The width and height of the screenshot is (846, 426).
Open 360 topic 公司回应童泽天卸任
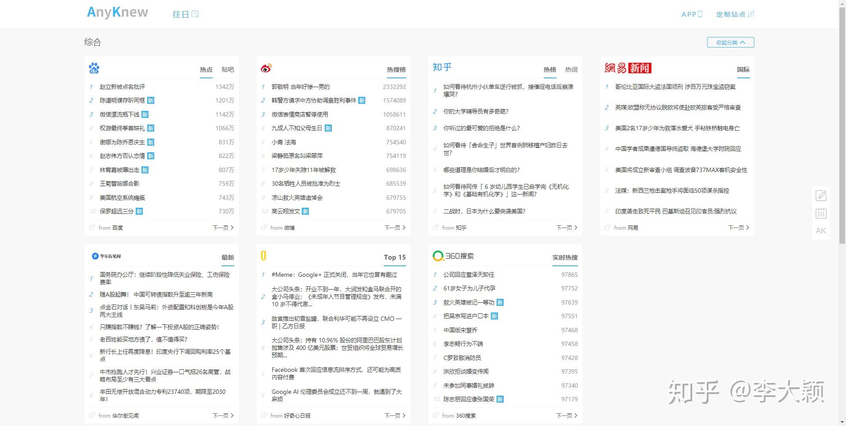(469, 275)
